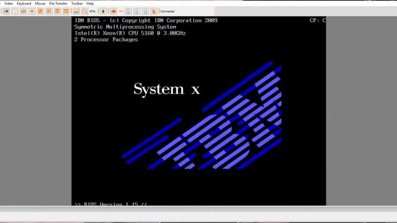Click the dark mouse icon after 87%

[x=103, y=11]
